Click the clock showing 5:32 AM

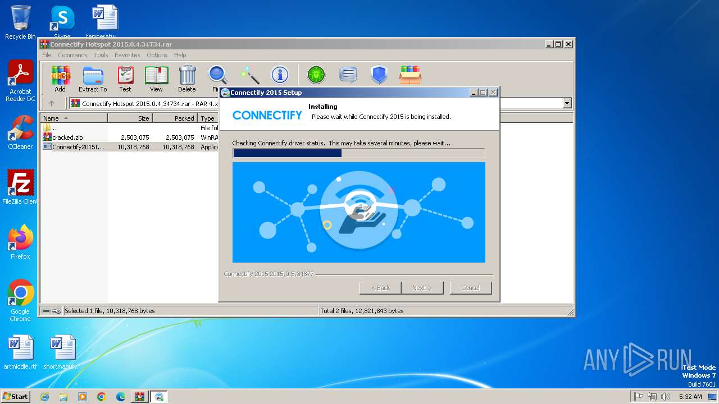click(x=690, y=397)
